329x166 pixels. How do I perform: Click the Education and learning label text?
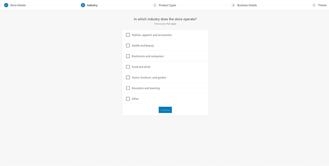145,88
